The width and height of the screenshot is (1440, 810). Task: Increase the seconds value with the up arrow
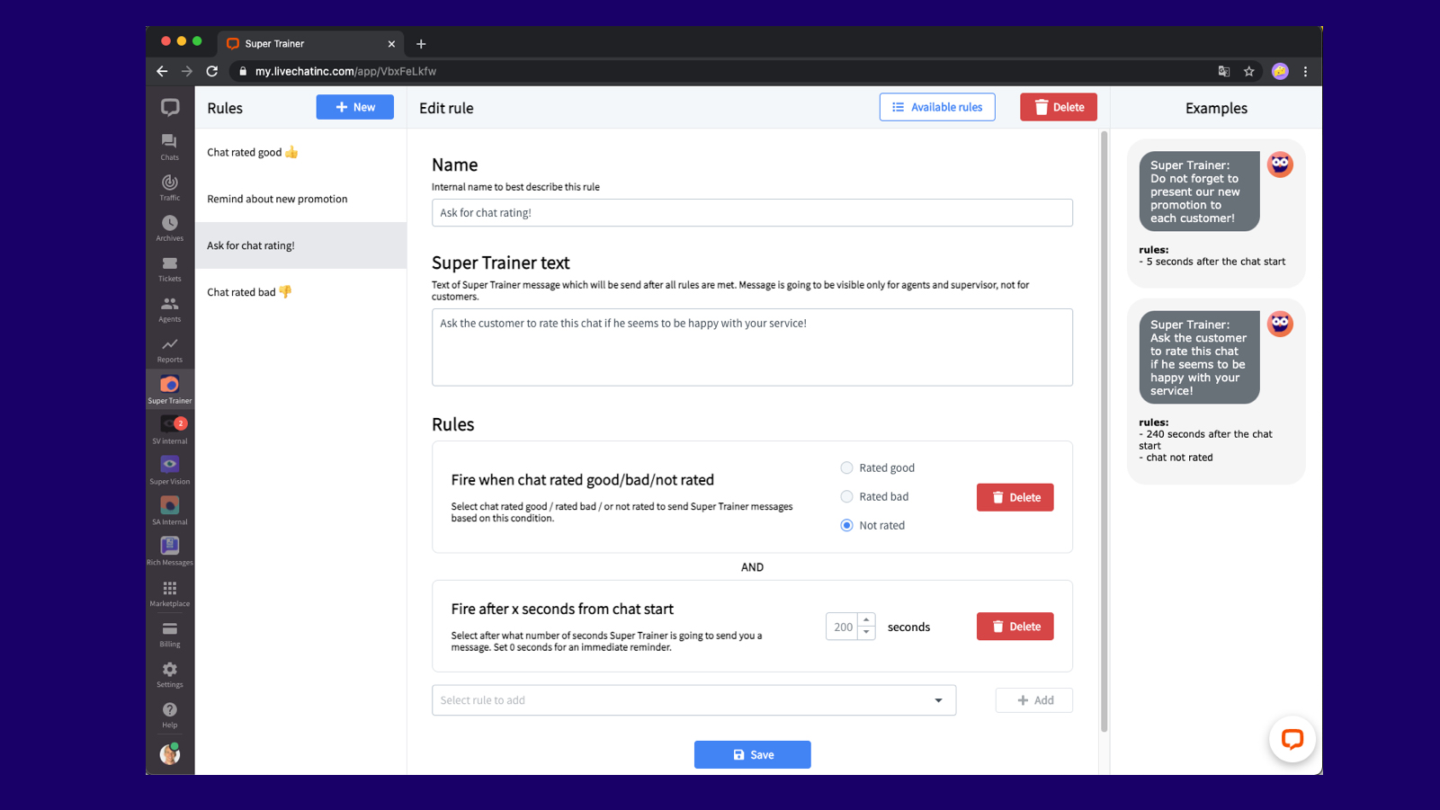[866, 620]
